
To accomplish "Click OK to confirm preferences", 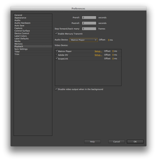I will 135,142.
